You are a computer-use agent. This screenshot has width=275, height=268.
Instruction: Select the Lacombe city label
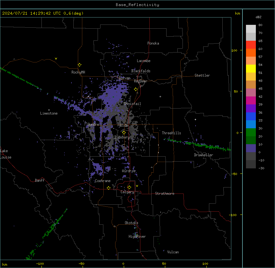144,61
